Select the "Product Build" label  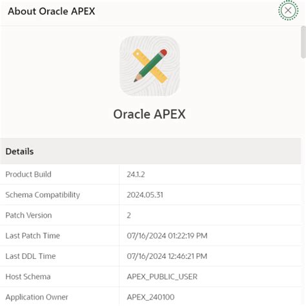28,175
